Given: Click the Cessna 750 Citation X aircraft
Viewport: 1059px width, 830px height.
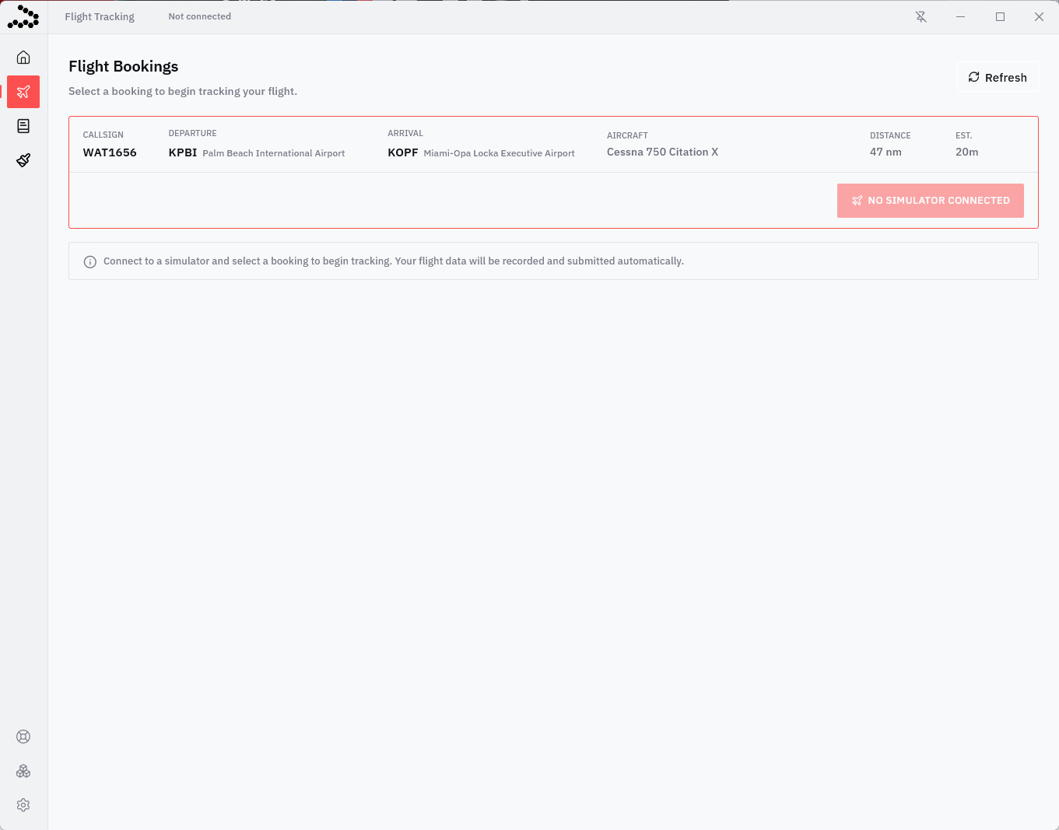Looking at the screenshot, I should (662, 152).
